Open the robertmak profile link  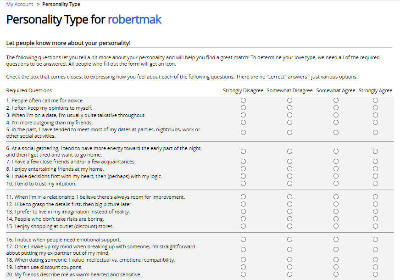click(134, 20)
